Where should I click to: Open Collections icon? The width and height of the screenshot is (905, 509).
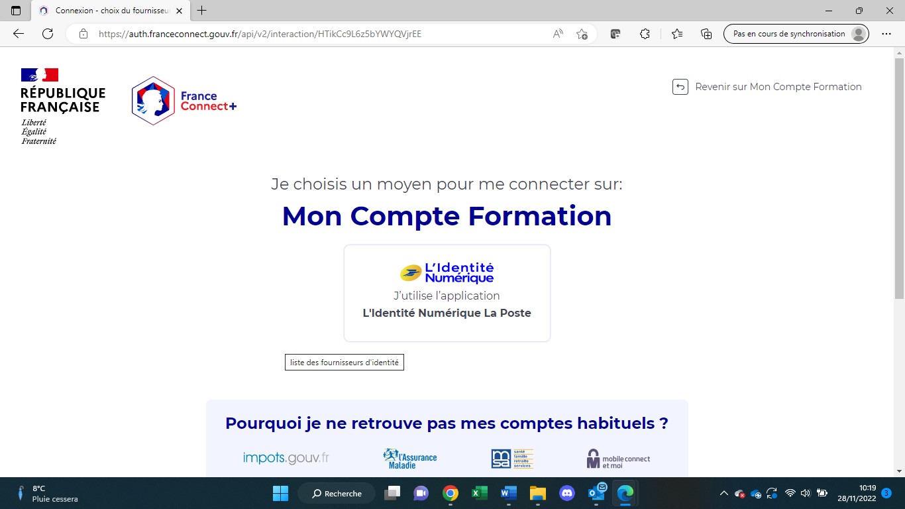pyautogui.click(x=706, y=34)
